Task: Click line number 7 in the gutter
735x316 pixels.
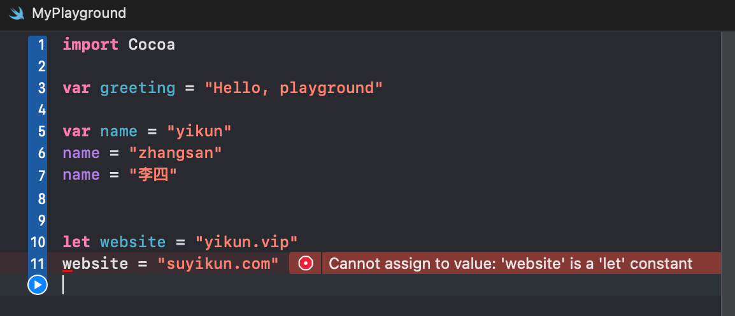Action: pyautogui.click(x=41, y=175)
